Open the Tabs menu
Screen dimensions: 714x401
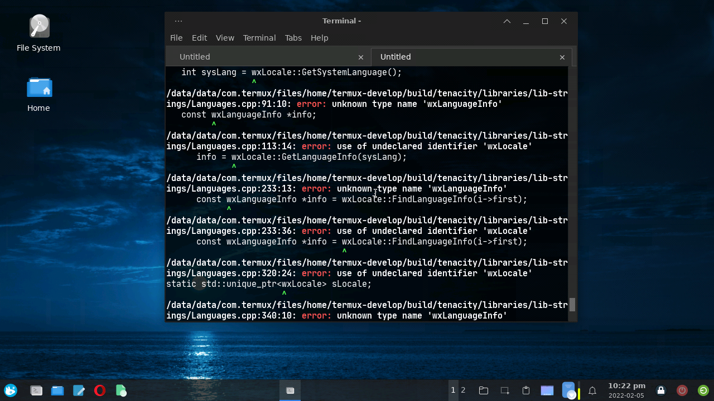(293, 38)
